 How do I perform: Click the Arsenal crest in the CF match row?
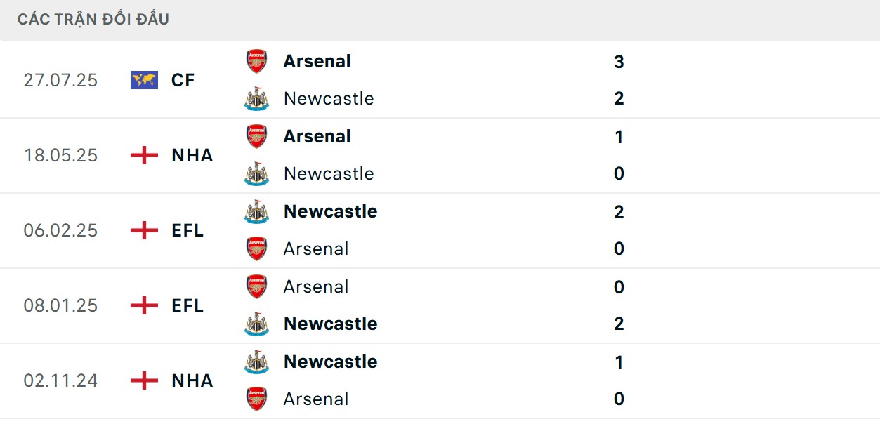256,61
